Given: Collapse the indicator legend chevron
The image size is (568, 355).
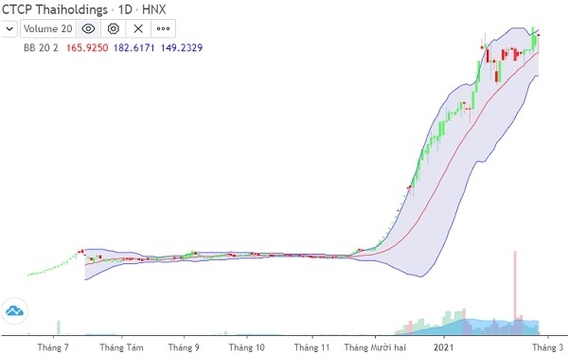Looking at the screenshot, I should (9, 28).
